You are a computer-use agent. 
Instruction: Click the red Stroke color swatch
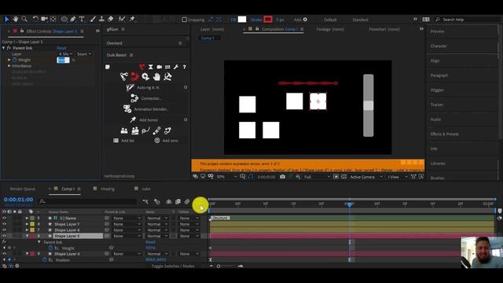[x=268, y=20]
